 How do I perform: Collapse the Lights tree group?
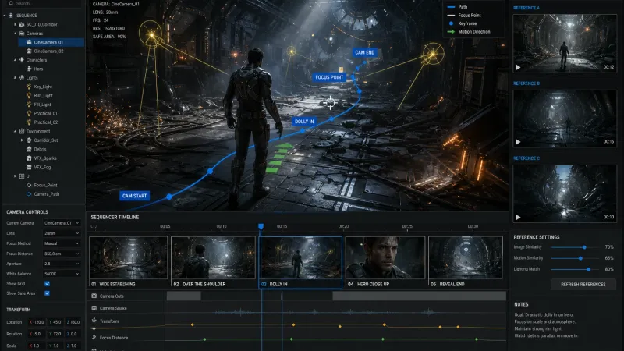coord(16,77)
